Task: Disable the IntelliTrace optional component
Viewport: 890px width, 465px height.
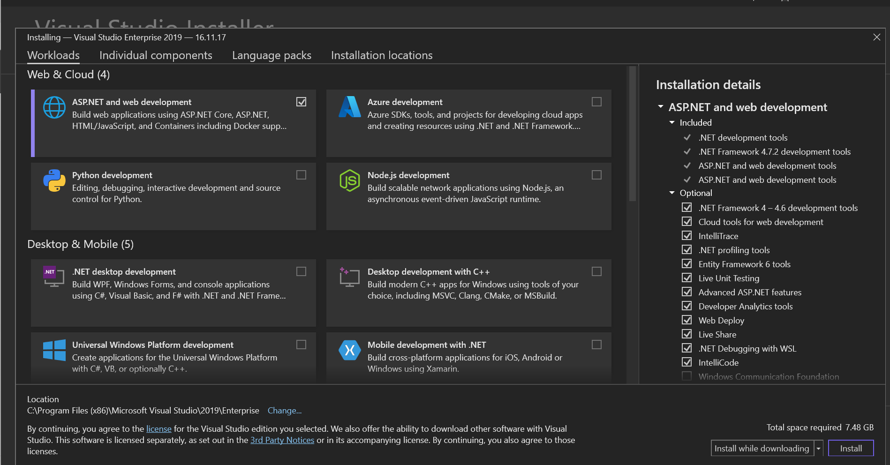Action: 686,235
